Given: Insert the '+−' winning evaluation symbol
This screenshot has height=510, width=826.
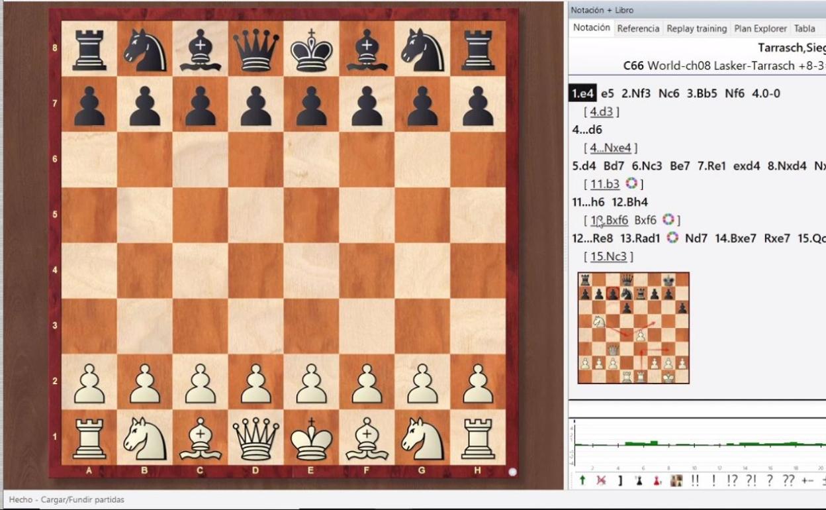Looking at the screenshot, I should click(x=807, y=480).
